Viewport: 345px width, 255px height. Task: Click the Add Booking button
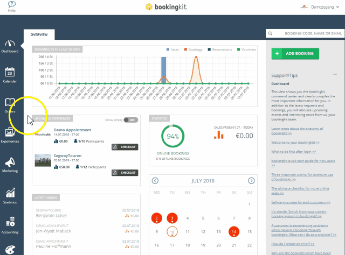pyautogui.click(x=295, y=54)
